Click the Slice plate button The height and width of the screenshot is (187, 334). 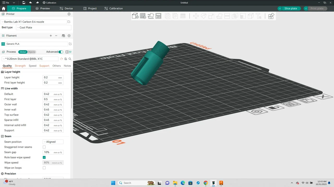[290, 8]
